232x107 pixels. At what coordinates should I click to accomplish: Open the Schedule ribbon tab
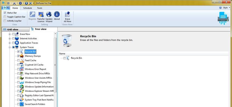point(27,8)
